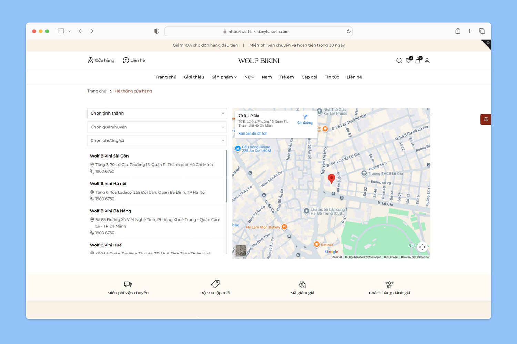Open the Chọn quận/huyện dropdown

157,127
